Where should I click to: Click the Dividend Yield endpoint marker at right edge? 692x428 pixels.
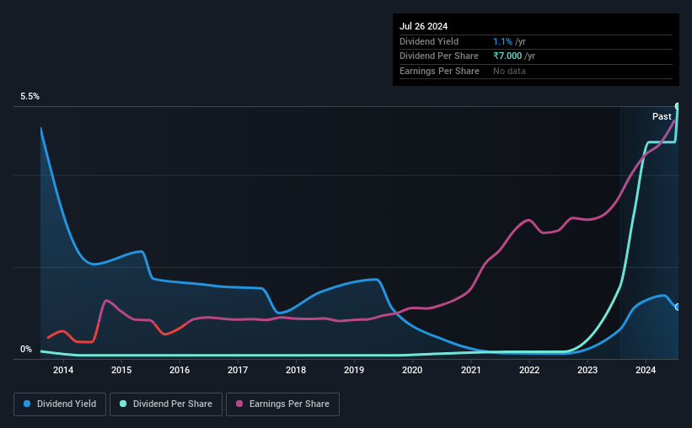click(678, 307)
